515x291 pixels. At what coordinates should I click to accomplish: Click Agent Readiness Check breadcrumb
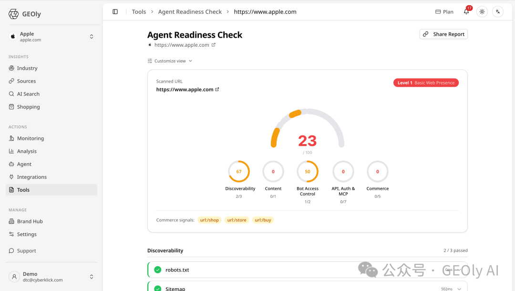(x=190, y=12)
